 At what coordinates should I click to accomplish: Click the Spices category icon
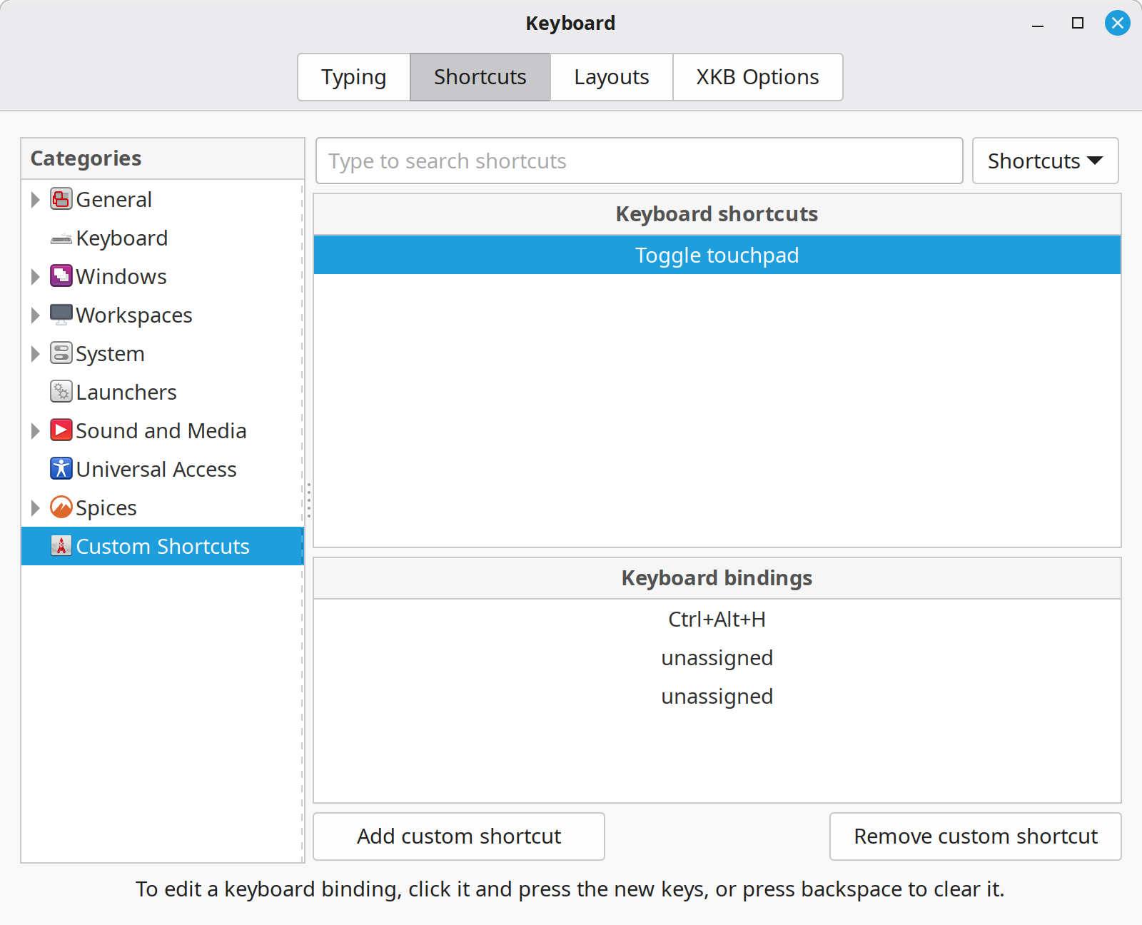click(61, 507)
